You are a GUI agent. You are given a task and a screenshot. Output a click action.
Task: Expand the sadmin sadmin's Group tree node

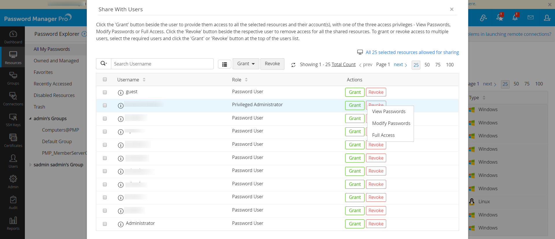(x=30, y=165)
